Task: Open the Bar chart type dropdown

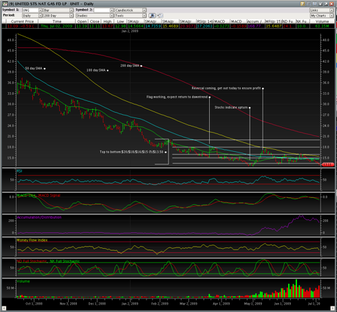Action: [58, 10]
